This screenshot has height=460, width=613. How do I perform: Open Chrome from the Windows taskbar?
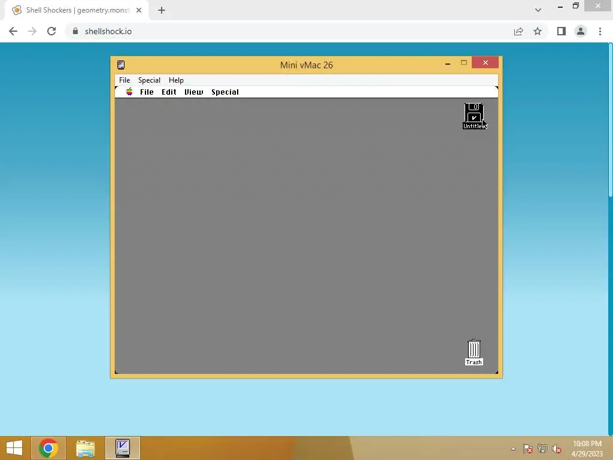pyautogui.click(x=48, y=448)
